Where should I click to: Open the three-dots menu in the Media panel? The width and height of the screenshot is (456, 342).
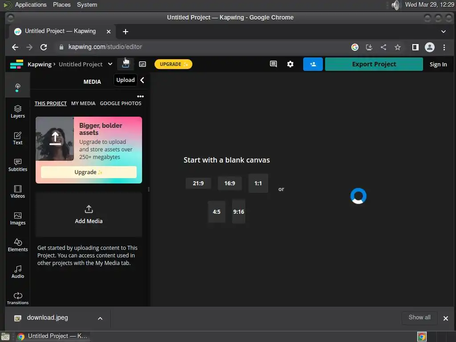pyautogui.click(x=140, y=96)
